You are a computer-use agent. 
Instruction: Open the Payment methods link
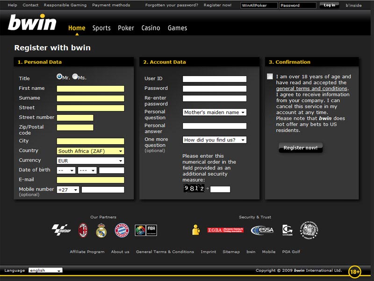111,5
